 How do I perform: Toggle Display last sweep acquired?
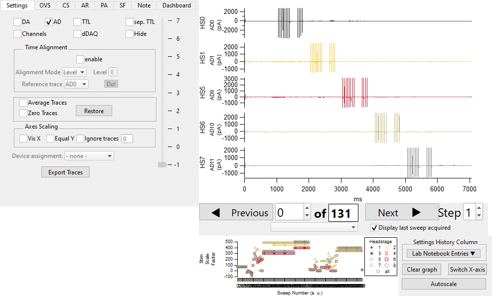(374, 228)
